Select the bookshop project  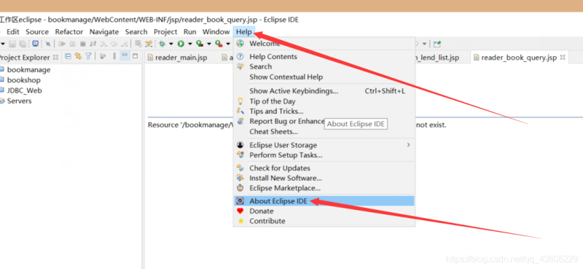[x=23, y=80]
